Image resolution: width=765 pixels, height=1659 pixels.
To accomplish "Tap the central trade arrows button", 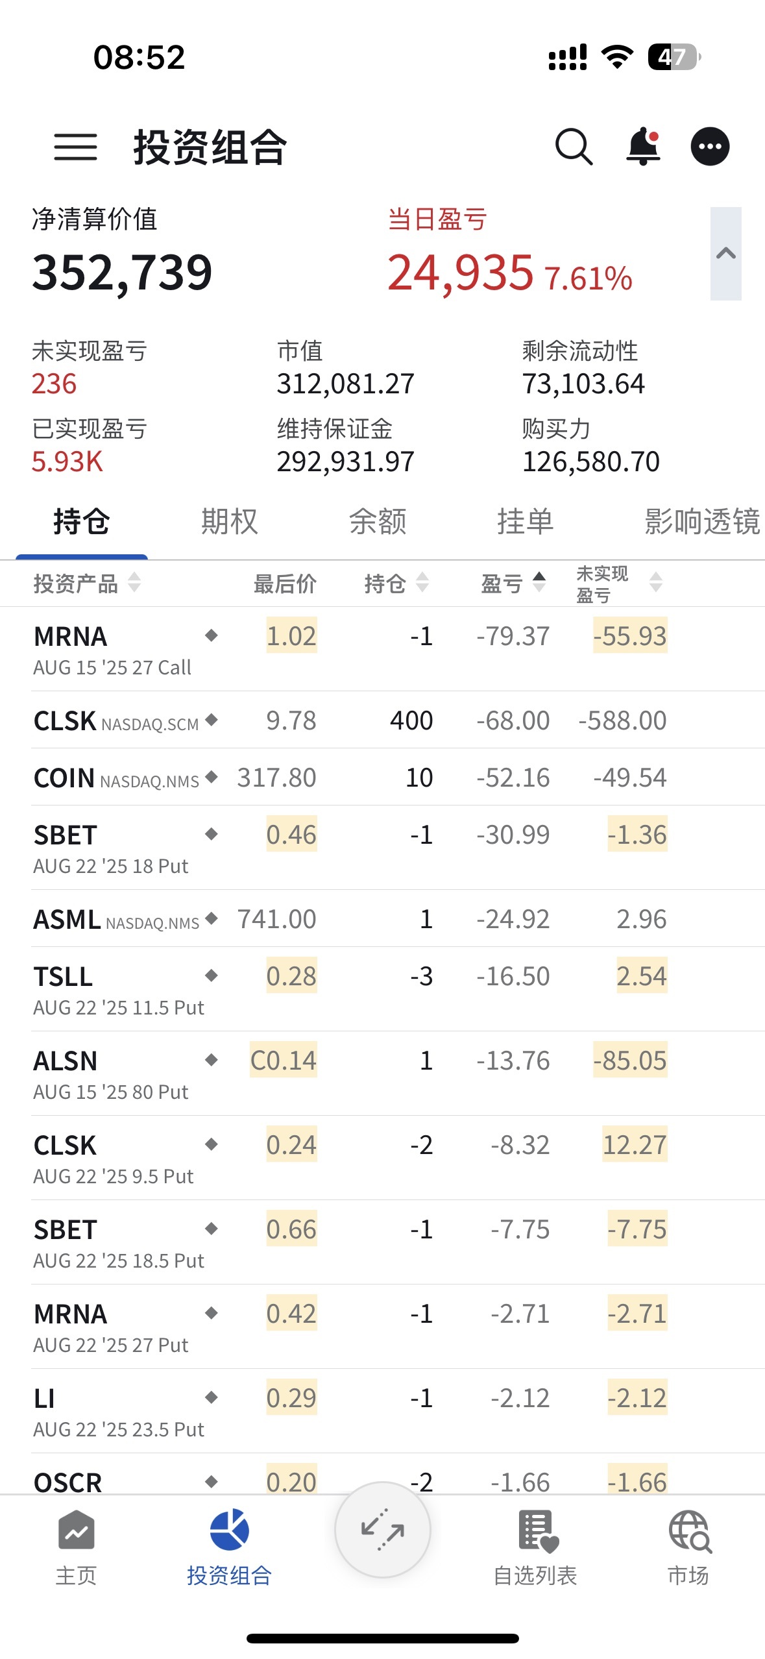I will (x=383, y=1530).
